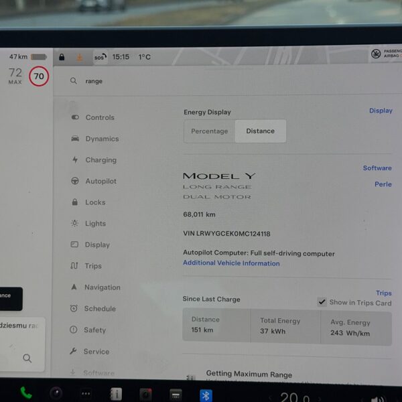Image resolution: width=402 pixels, height=402 pixels.
Task: Open the owner's manual info app
Action: coord(116,394)
